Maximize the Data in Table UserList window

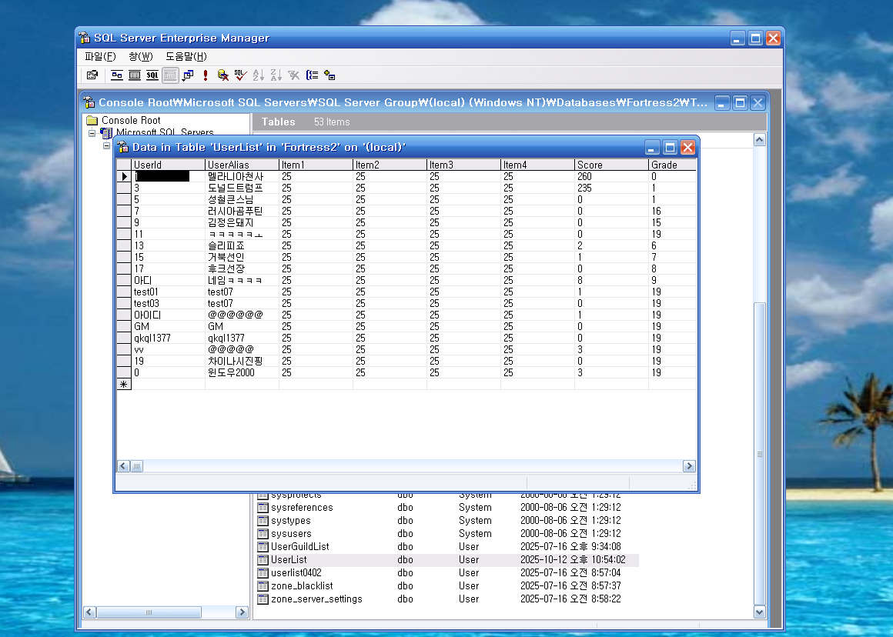coord(671,148)
